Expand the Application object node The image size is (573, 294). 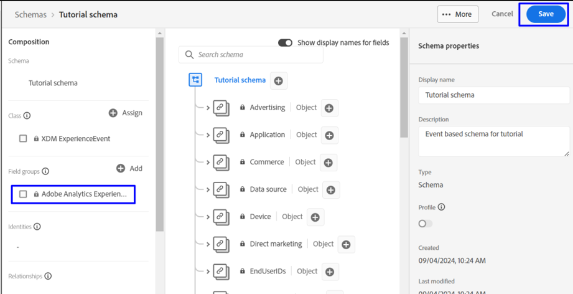click(208, 135)
